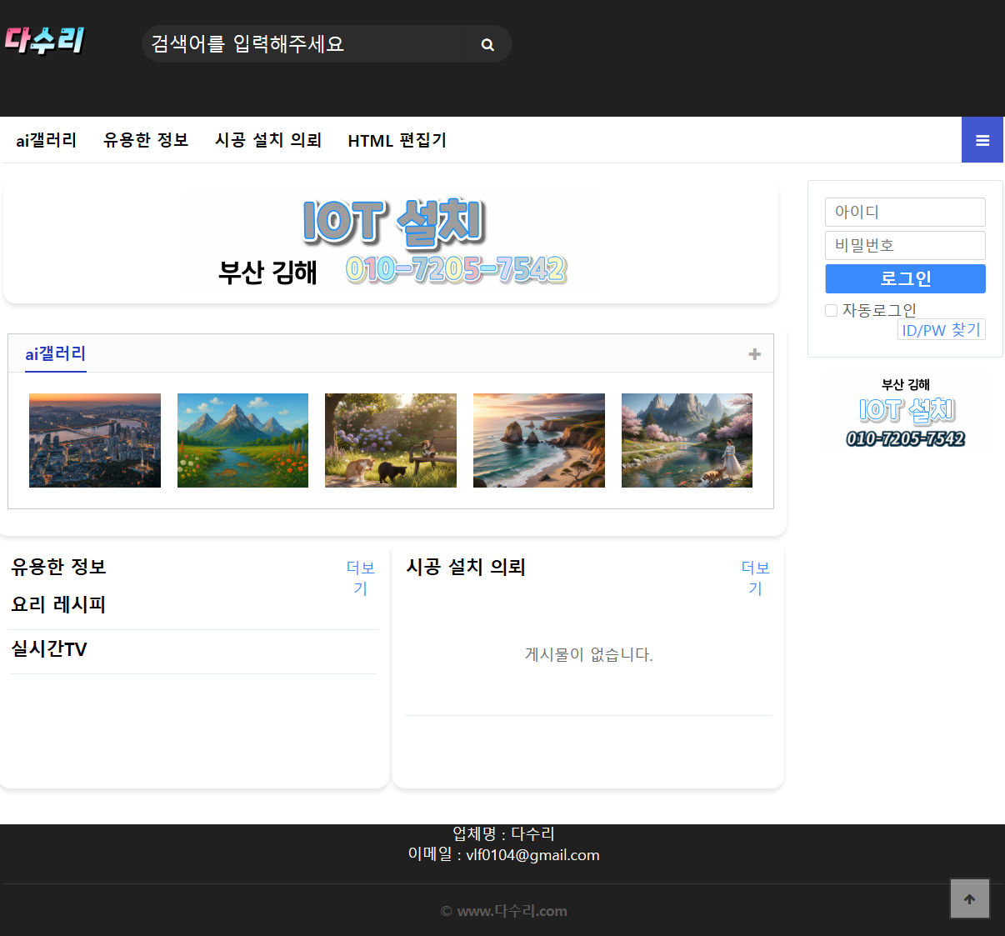
Task: Open the night cityscape gallery thumbnail
Action: tap(95, 440)
